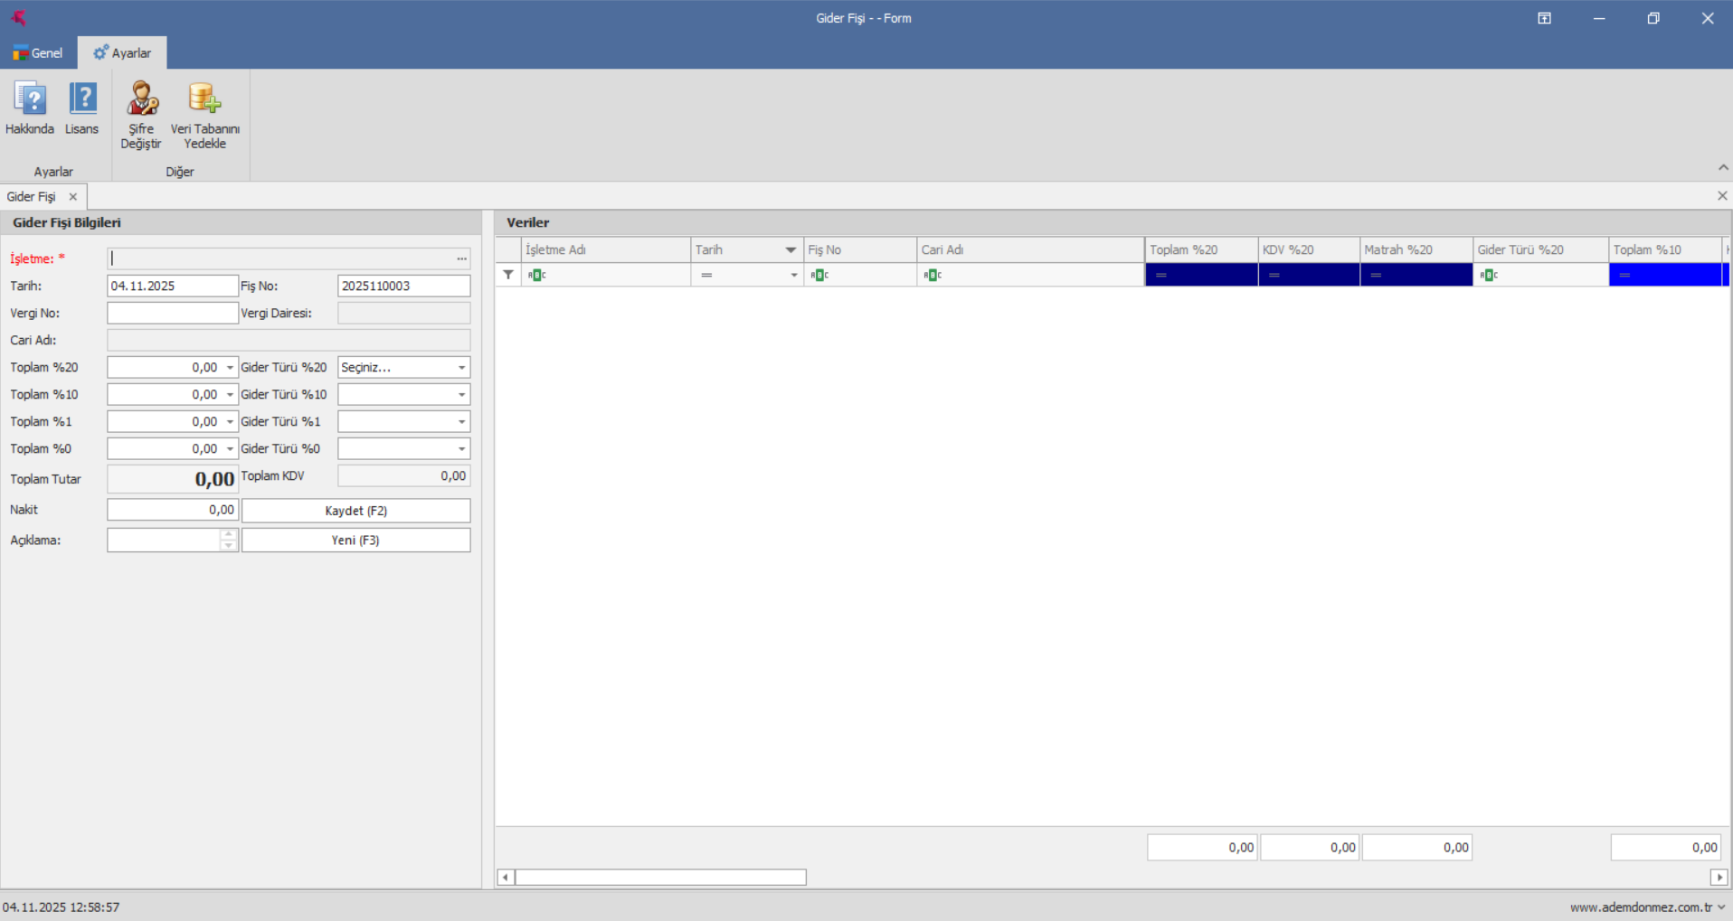1733x921 pixels.
Task: Click the Lisans license icon
Action: pos(82,99)
